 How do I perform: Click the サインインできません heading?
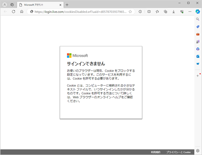(x=86, y=64)
